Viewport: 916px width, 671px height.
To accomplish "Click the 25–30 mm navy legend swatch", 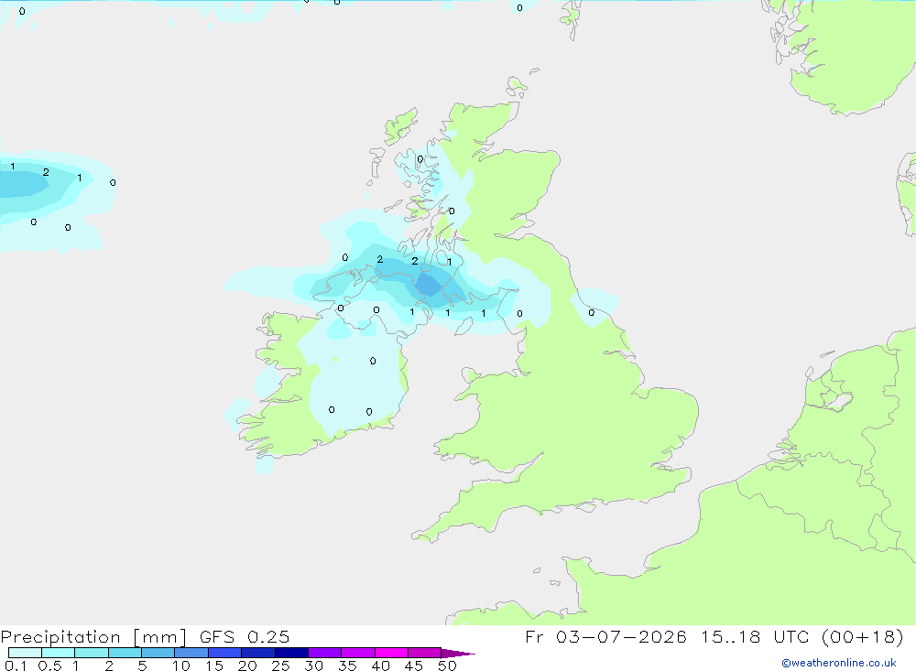I will 291,653.
